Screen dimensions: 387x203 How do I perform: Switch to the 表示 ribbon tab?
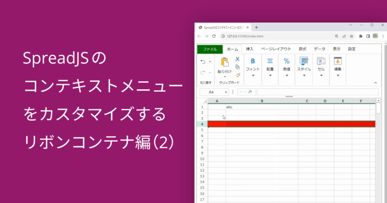337,49
